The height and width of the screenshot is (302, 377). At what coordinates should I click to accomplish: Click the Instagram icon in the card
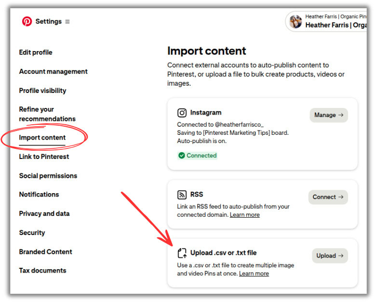pos(182,113)
